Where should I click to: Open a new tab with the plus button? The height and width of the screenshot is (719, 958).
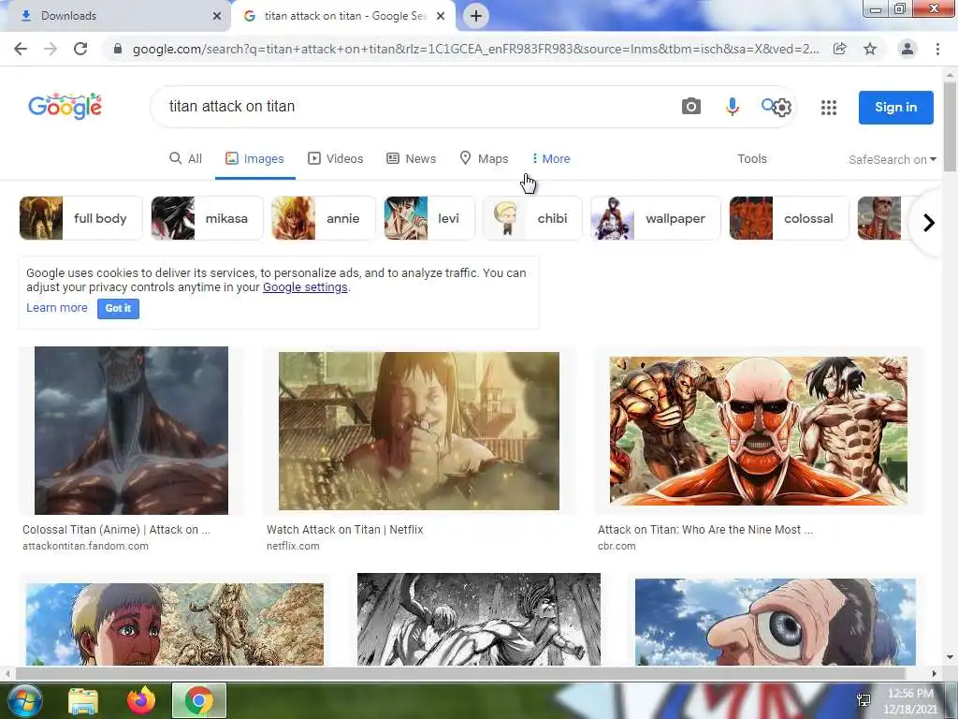point(476,16)
